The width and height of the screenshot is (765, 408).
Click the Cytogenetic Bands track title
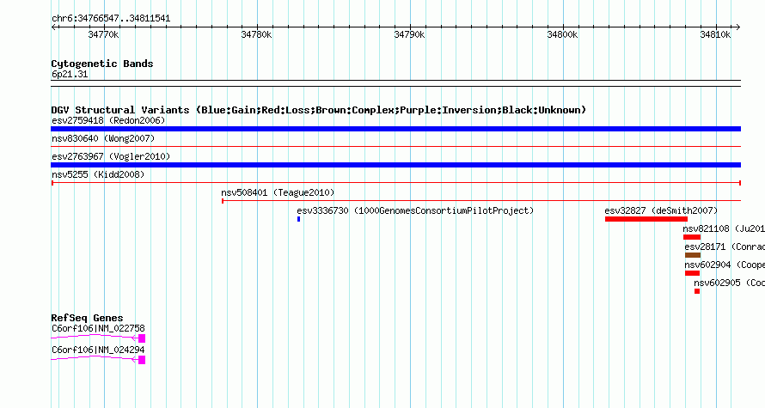[x=102, y=64]
